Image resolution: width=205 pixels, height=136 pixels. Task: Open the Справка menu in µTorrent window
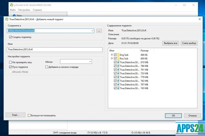37,10
